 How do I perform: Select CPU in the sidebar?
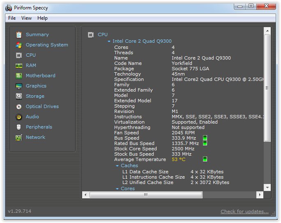(31, 55)
